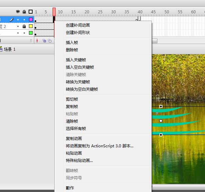Select 创建补间形状 from context menu
This screenshot has width=205, height=192.
78,32
